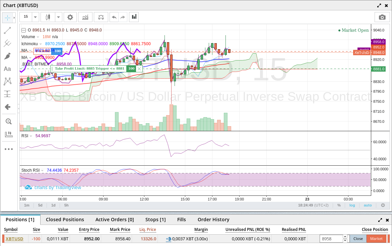
Task: Open the Stoch RSI indicator dropdown
Action: point(42,171)
